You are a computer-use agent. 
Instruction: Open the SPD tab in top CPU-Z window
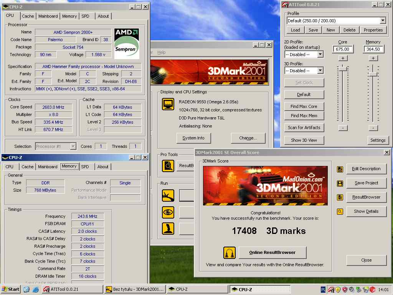86,16
